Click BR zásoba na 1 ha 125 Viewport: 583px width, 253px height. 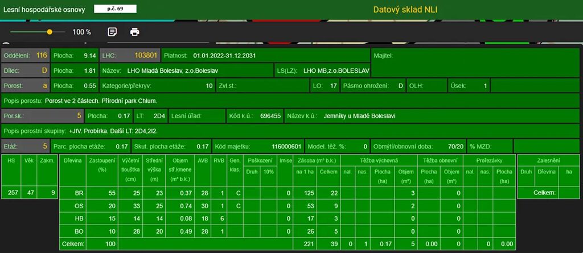(310, 193)
